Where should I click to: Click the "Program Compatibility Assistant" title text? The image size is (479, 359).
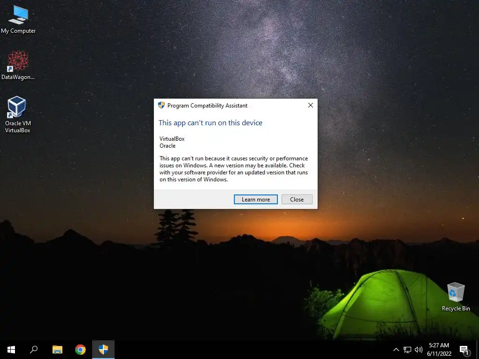pyautogui.click(x=207, y=106)
